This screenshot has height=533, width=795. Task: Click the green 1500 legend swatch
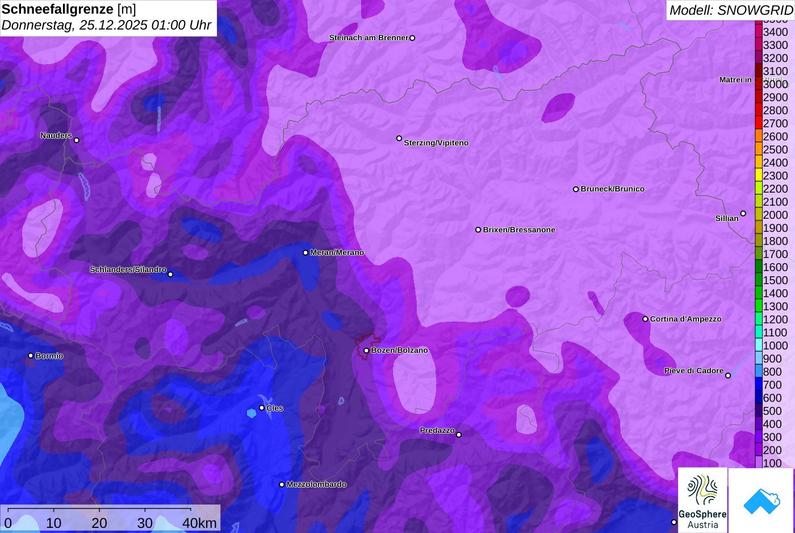coord(758,280)
